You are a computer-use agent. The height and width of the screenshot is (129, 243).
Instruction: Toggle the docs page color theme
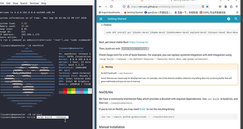(x=229, y=19)
